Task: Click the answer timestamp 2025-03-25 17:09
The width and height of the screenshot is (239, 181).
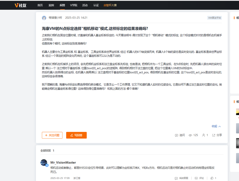Action: coord(60,178)
